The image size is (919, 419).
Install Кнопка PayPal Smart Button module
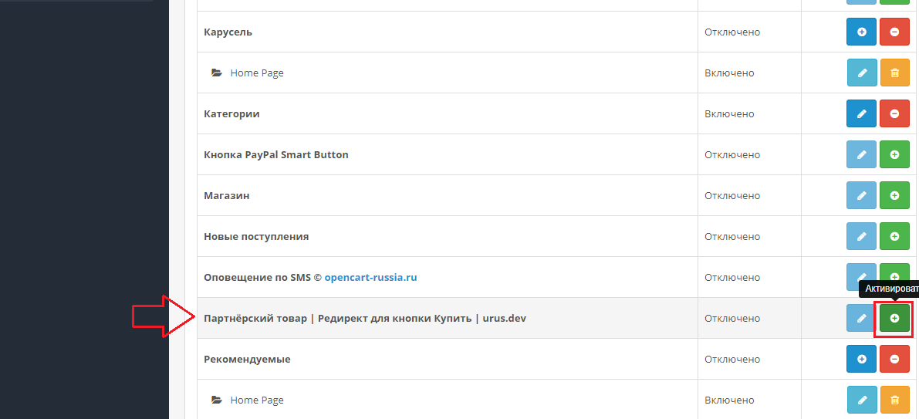click(894, 155)
